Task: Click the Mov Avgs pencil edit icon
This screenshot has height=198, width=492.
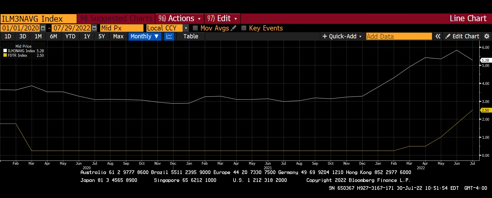Action: pos(233,28)
